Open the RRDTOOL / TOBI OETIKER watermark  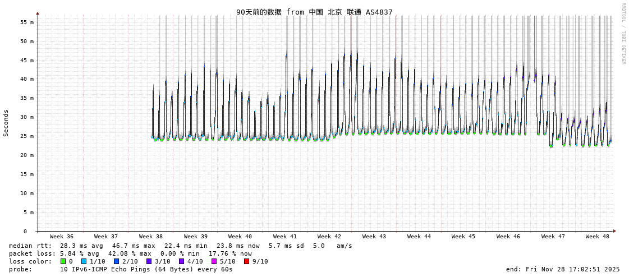pos(623,34)
